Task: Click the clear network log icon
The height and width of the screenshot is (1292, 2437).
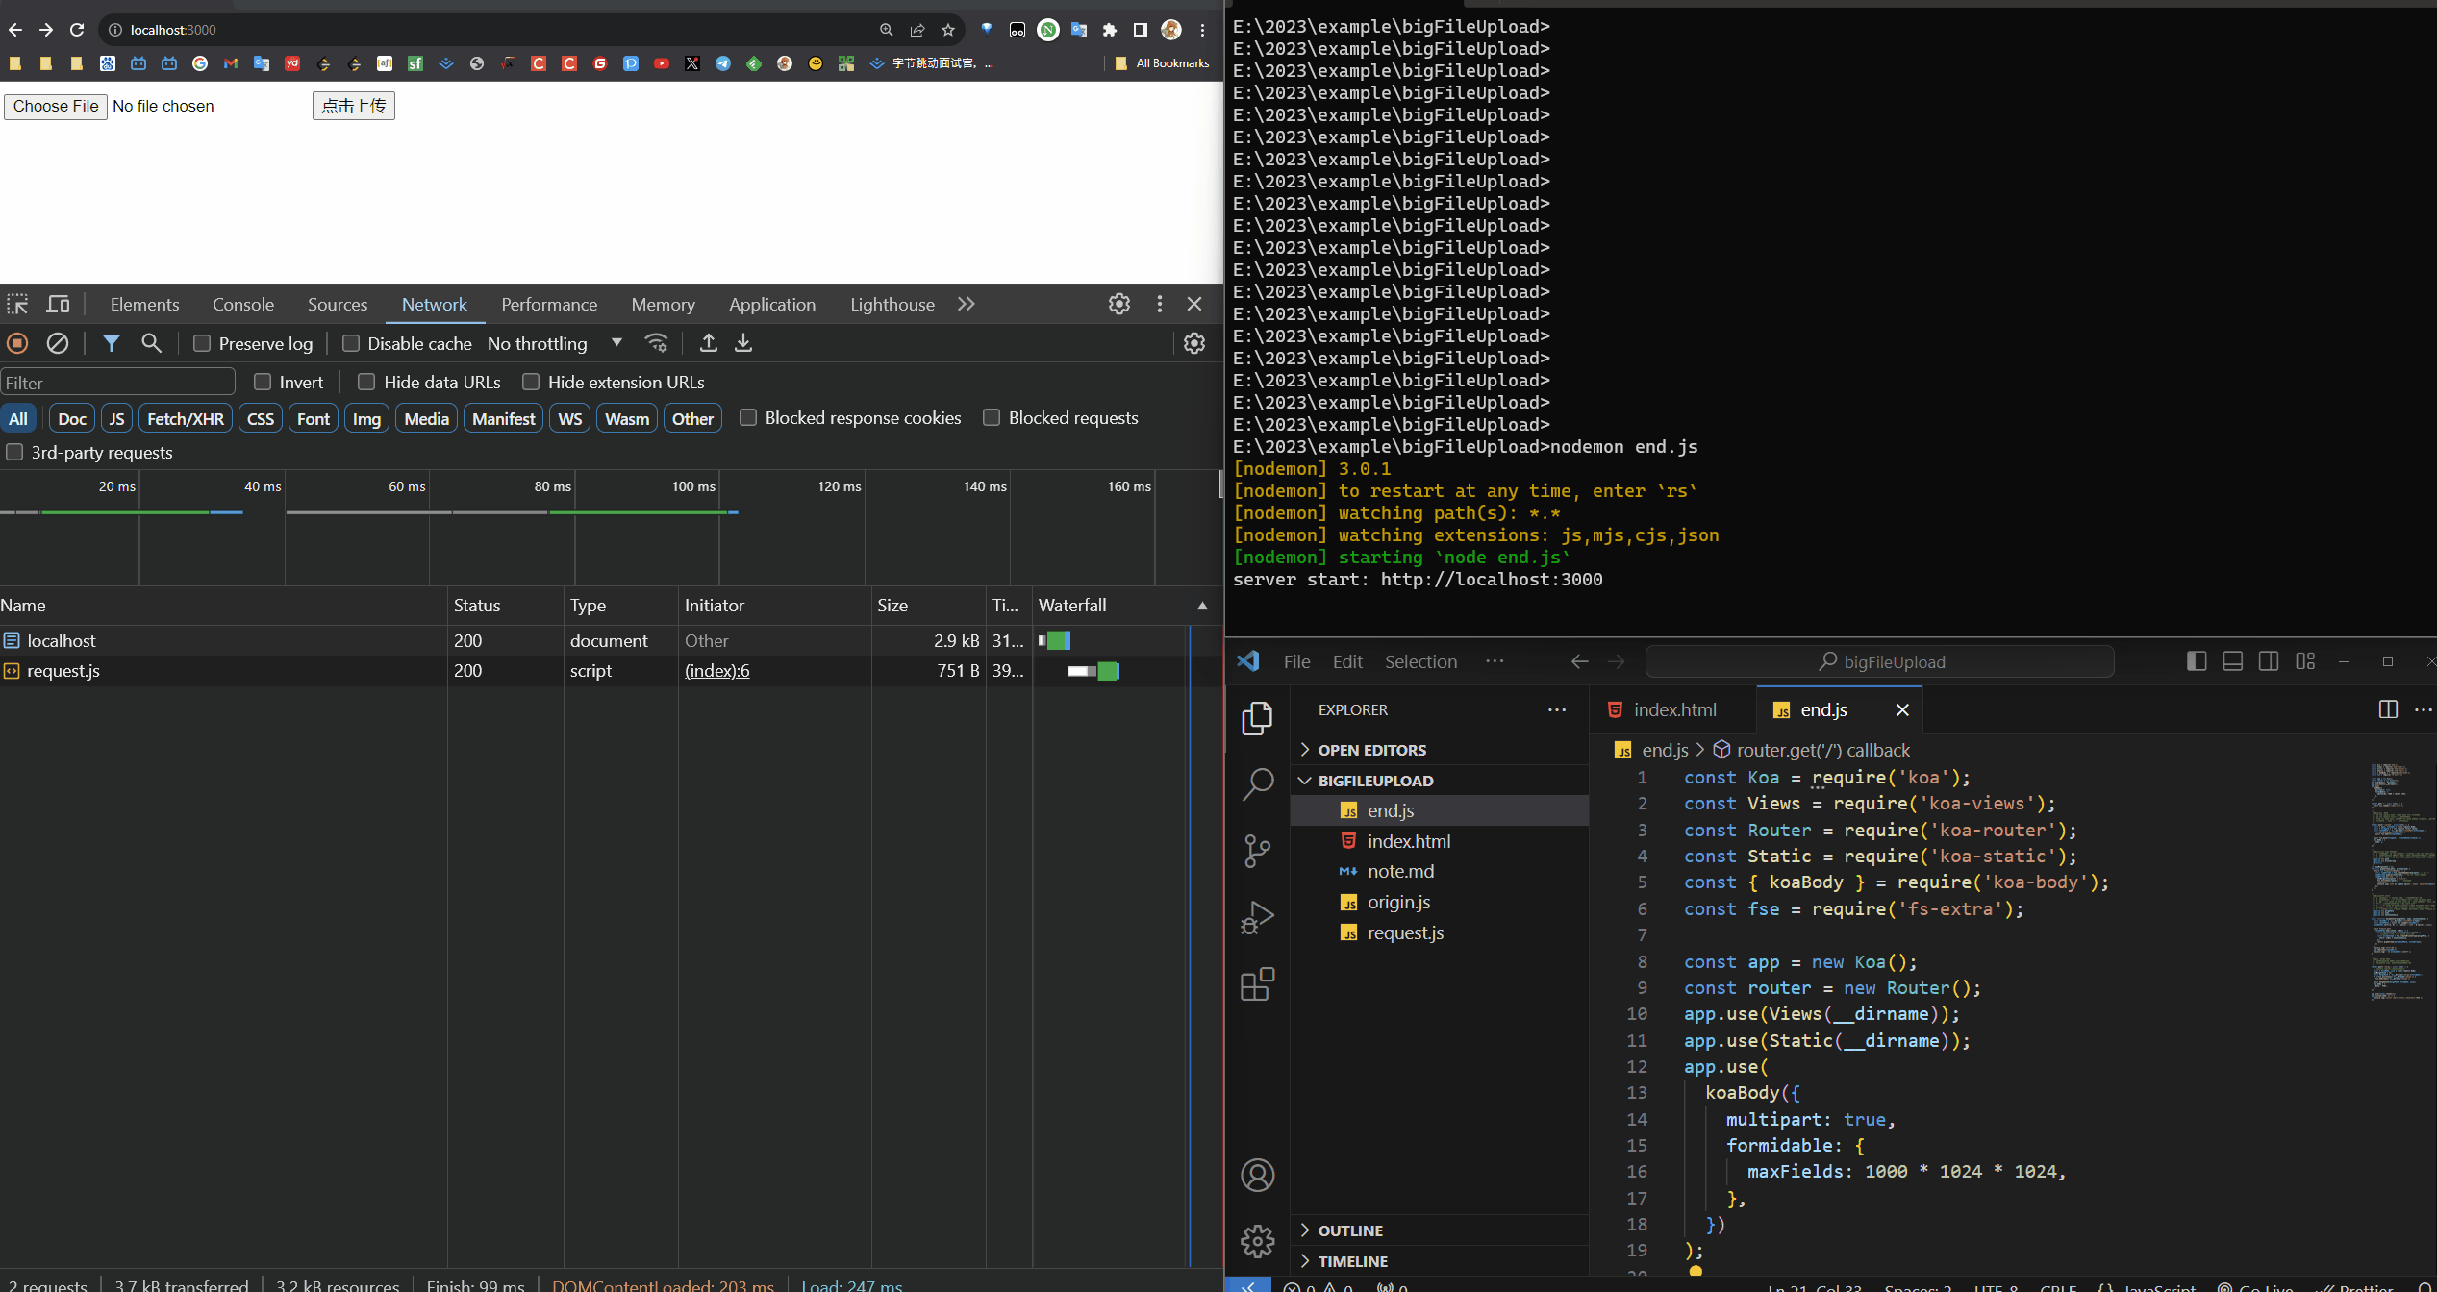Action: 58,343
